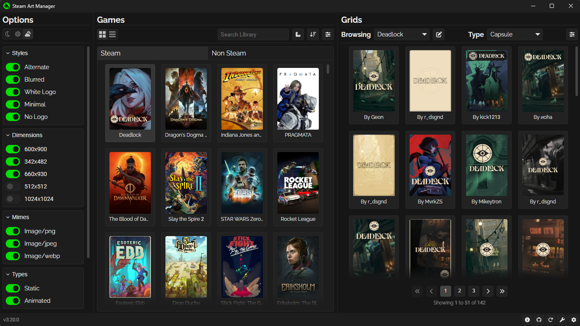This screenshot has height=326, width=580.
Task: Go to grids page 3
Action: coord(473,291)
